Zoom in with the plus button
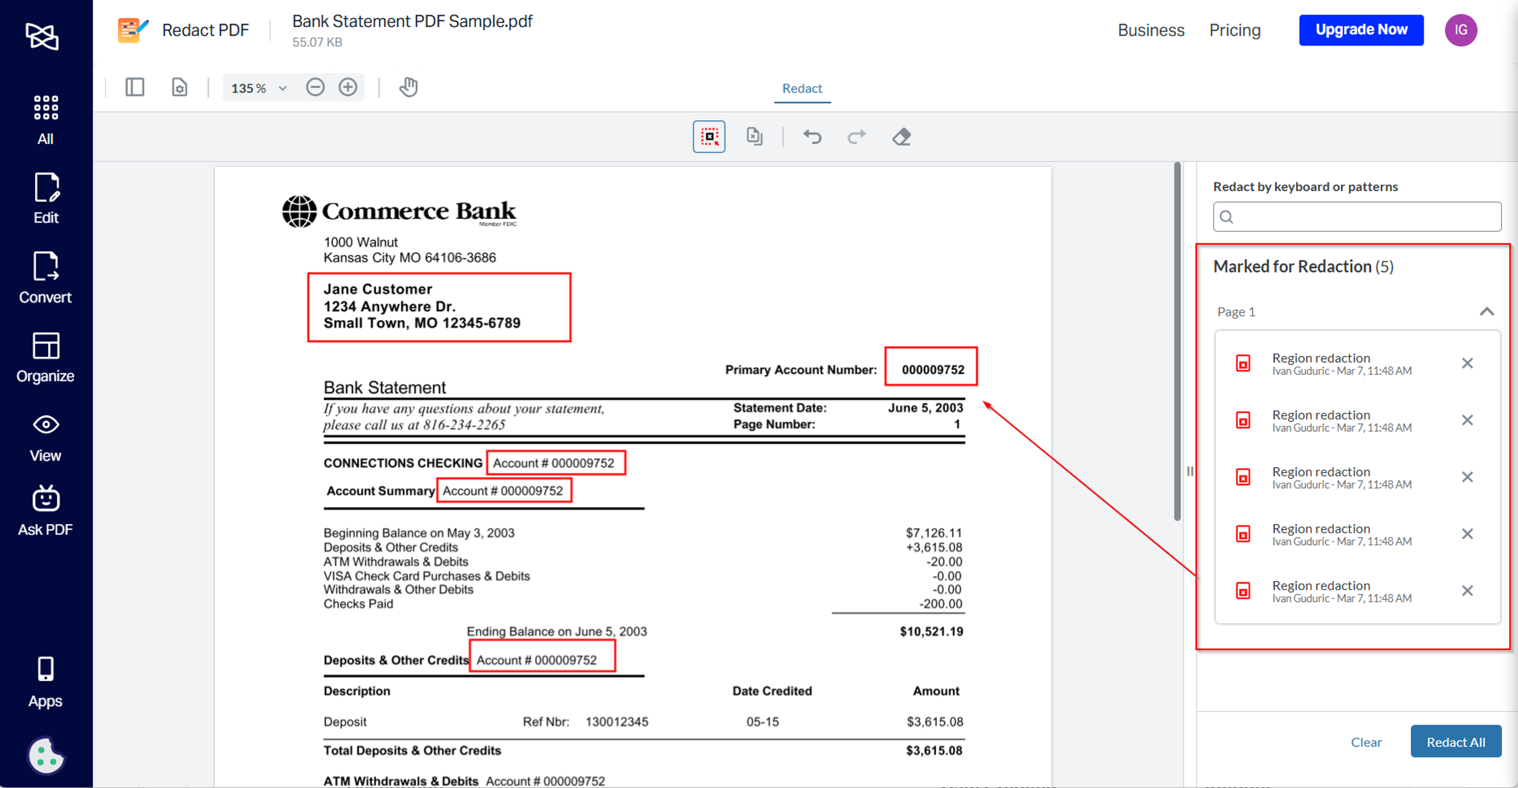This screenshot has width=1518, height=788. click(x=348, y=88)
